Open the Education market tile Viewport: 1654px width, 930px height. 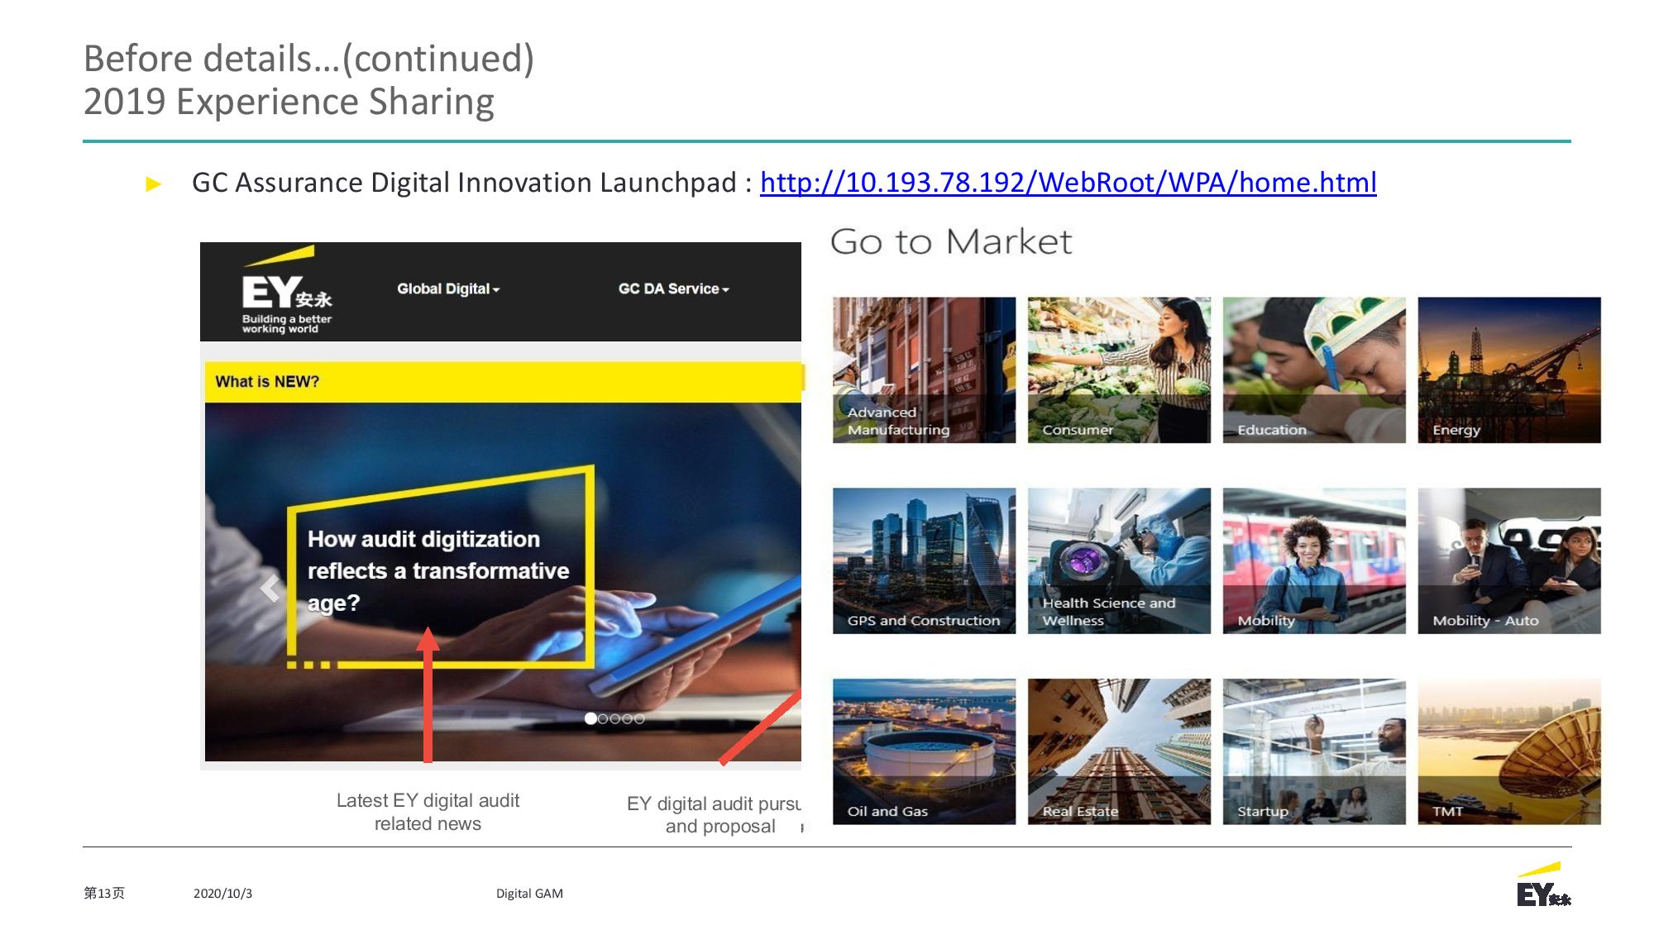1314,370
